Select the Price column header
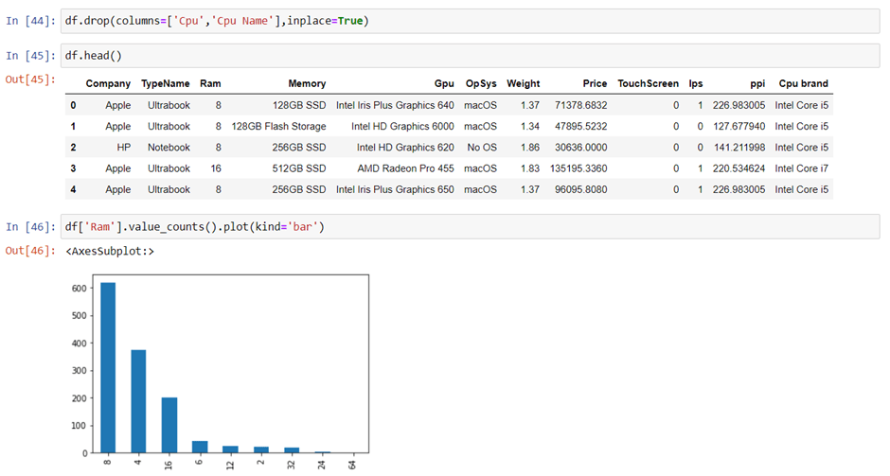 pos(595,83)
